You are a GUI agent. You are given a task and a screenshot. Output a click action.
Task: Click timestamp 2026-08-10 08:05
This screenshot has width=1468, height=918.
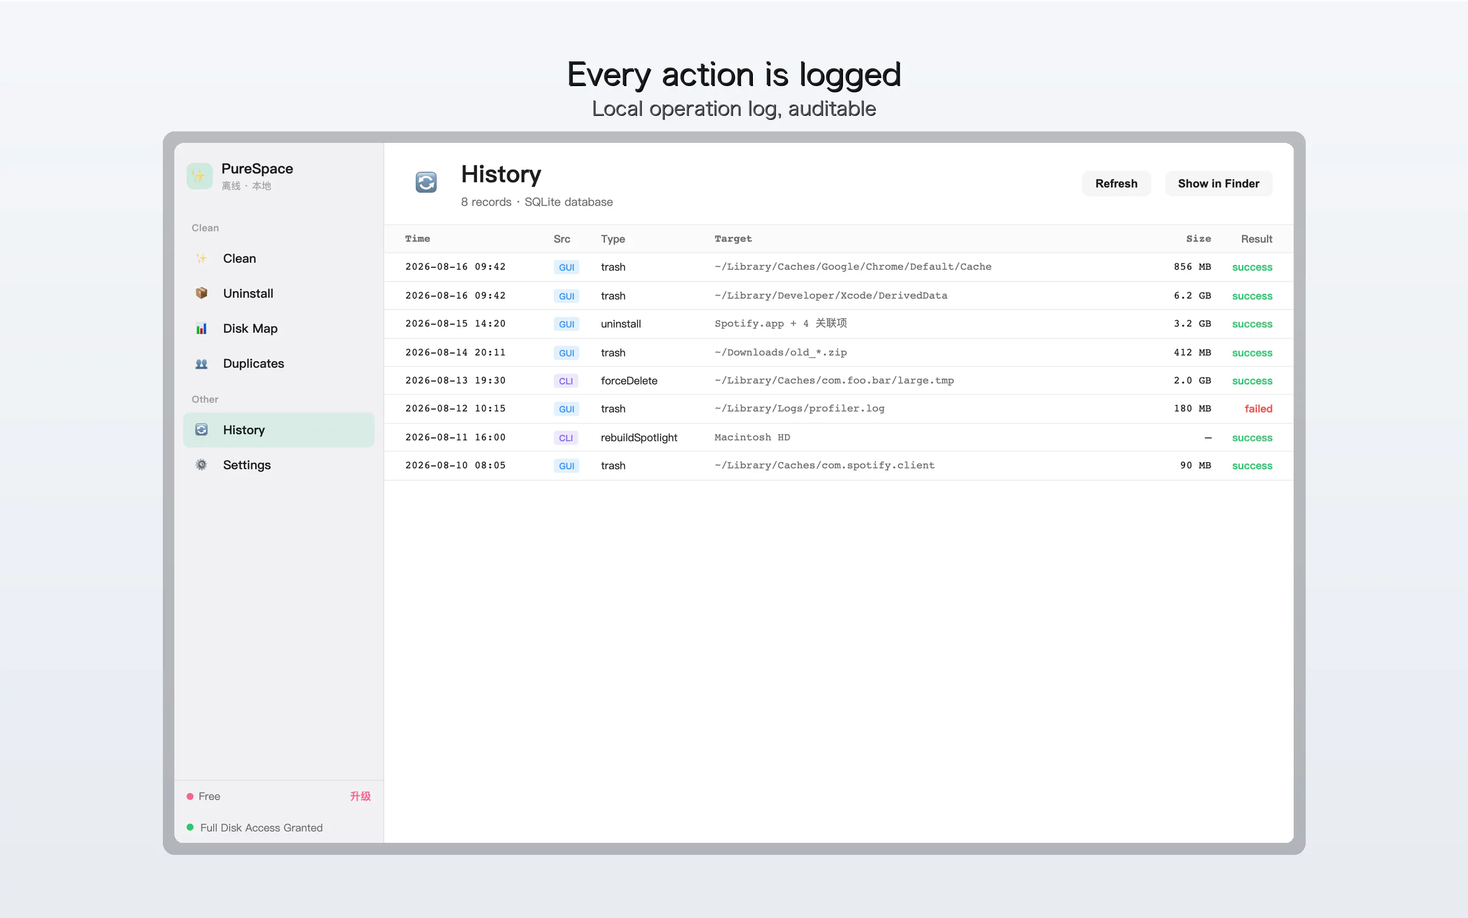coord(455,466)
